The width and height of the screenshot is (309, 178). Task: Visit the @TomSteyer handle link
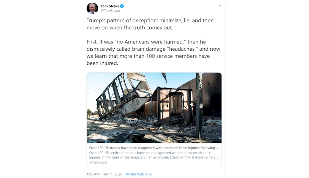pos(111,11)
